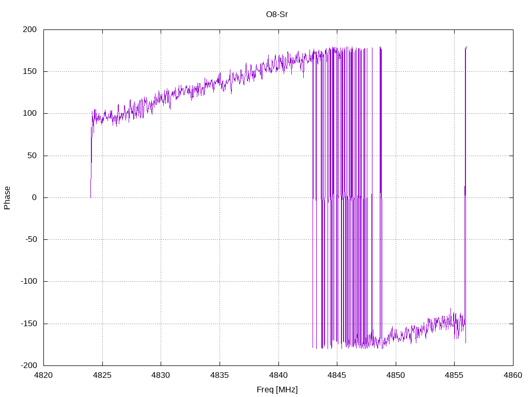Click the x-axis value 4845
The image size is (529, 397).
(337, 375)
